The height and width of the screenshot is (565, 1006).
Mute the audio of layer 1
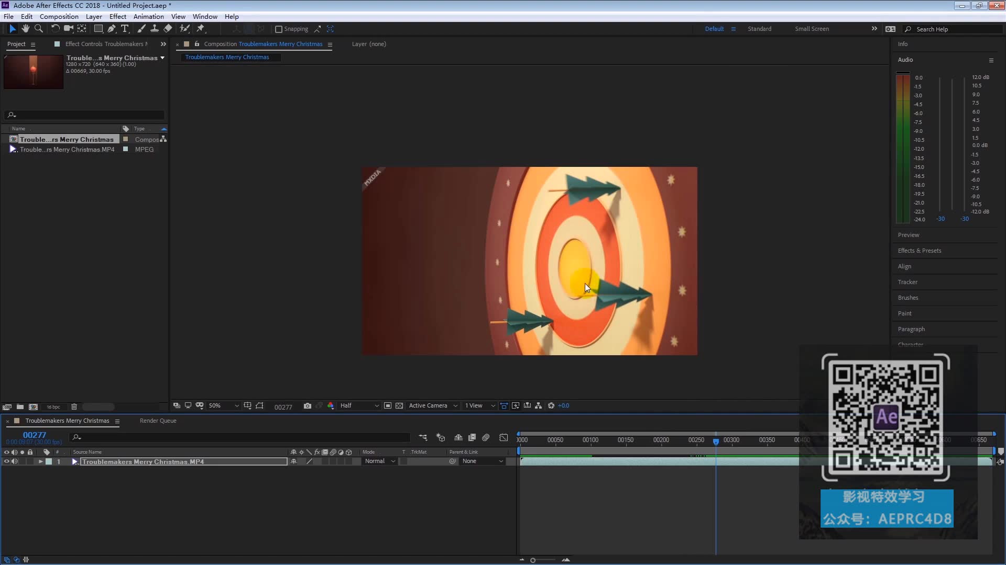[15, 461]
